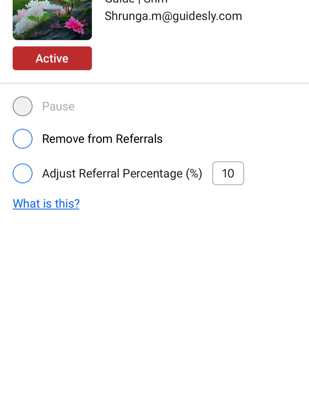This screenshot has width=309, height=402.
Task: Tap the "Remove from Referrals" label text
Action: click(102, 139)
